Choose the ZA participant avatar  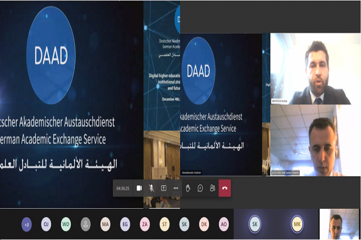coord(145,224)
